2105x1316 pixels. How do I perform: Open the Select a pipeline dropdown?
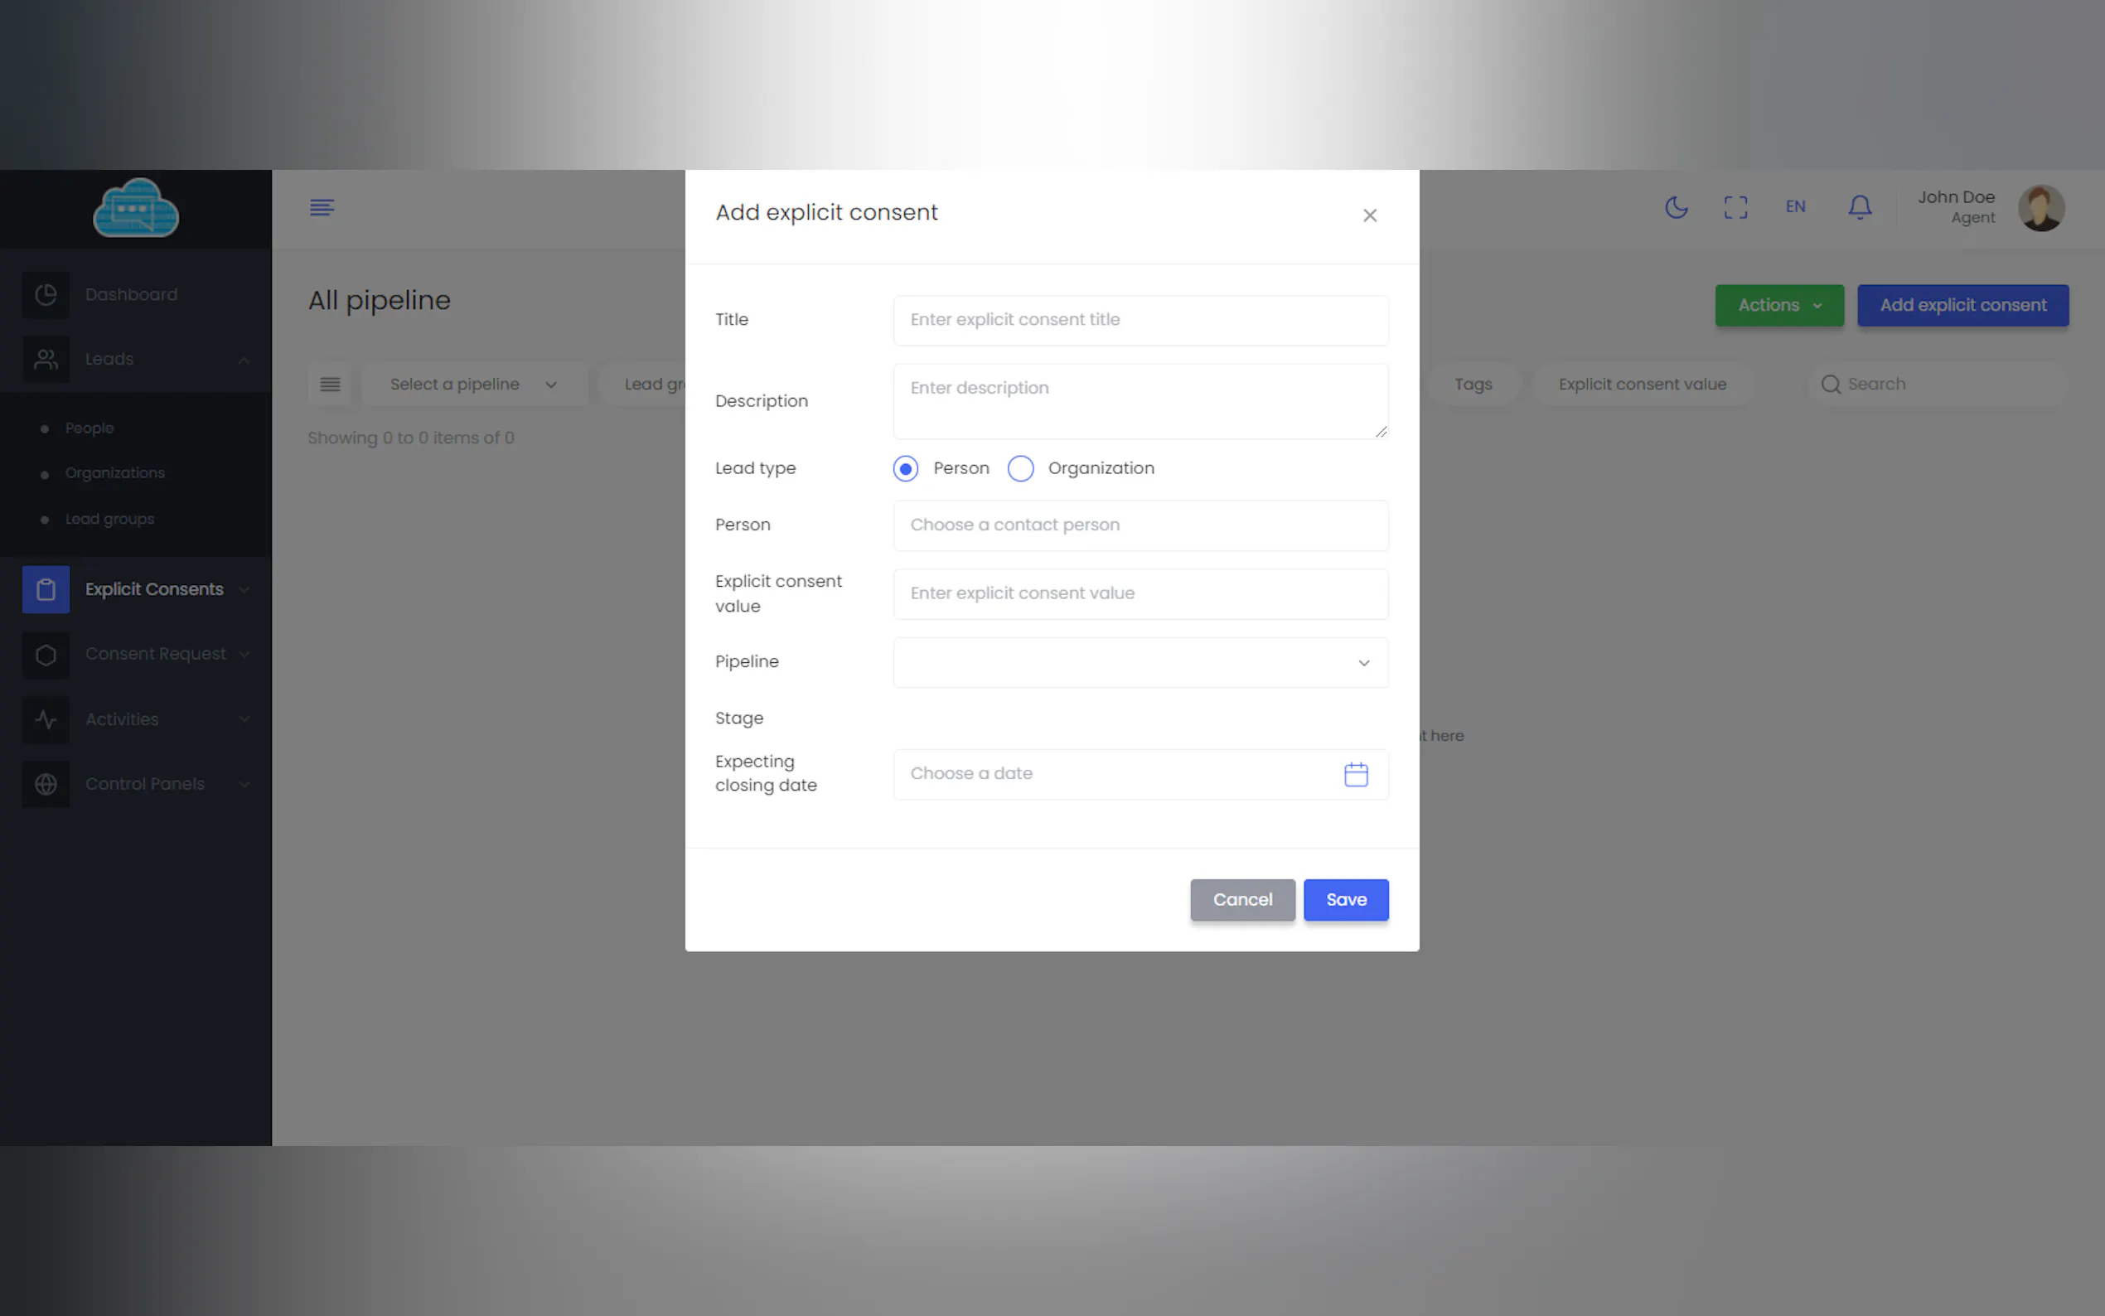[x=472, y=385]
